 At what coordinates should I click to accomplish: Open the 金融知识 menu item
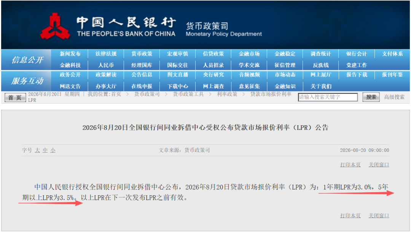click(285, 86)
